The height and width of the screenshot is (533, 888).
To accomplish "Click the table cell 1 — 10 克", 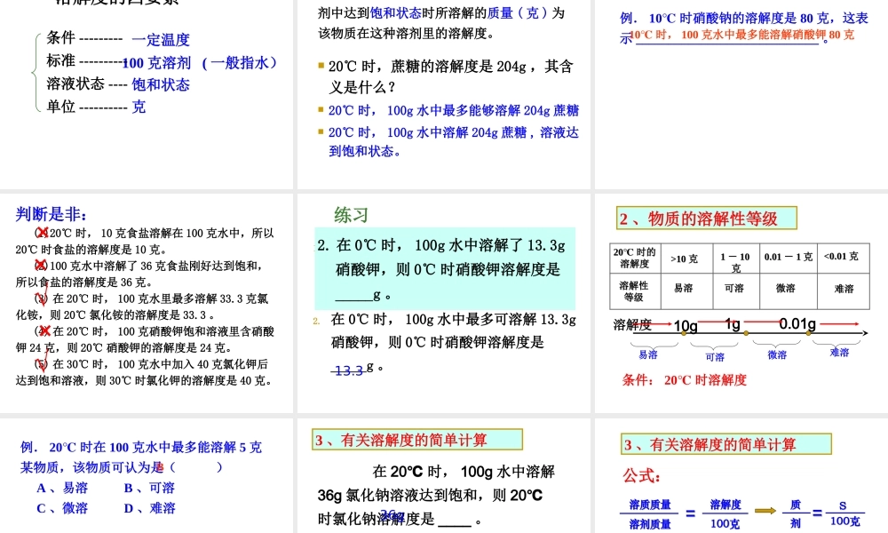I will click(x=735, y=259).
